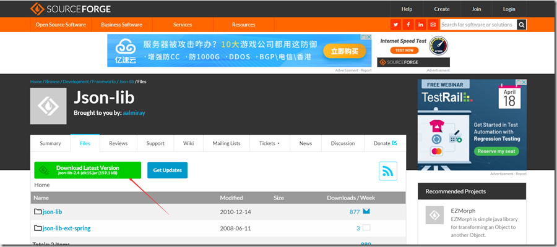Click the SourceForge logo
The width and height of the screenshot is (557, 247).
71,9
